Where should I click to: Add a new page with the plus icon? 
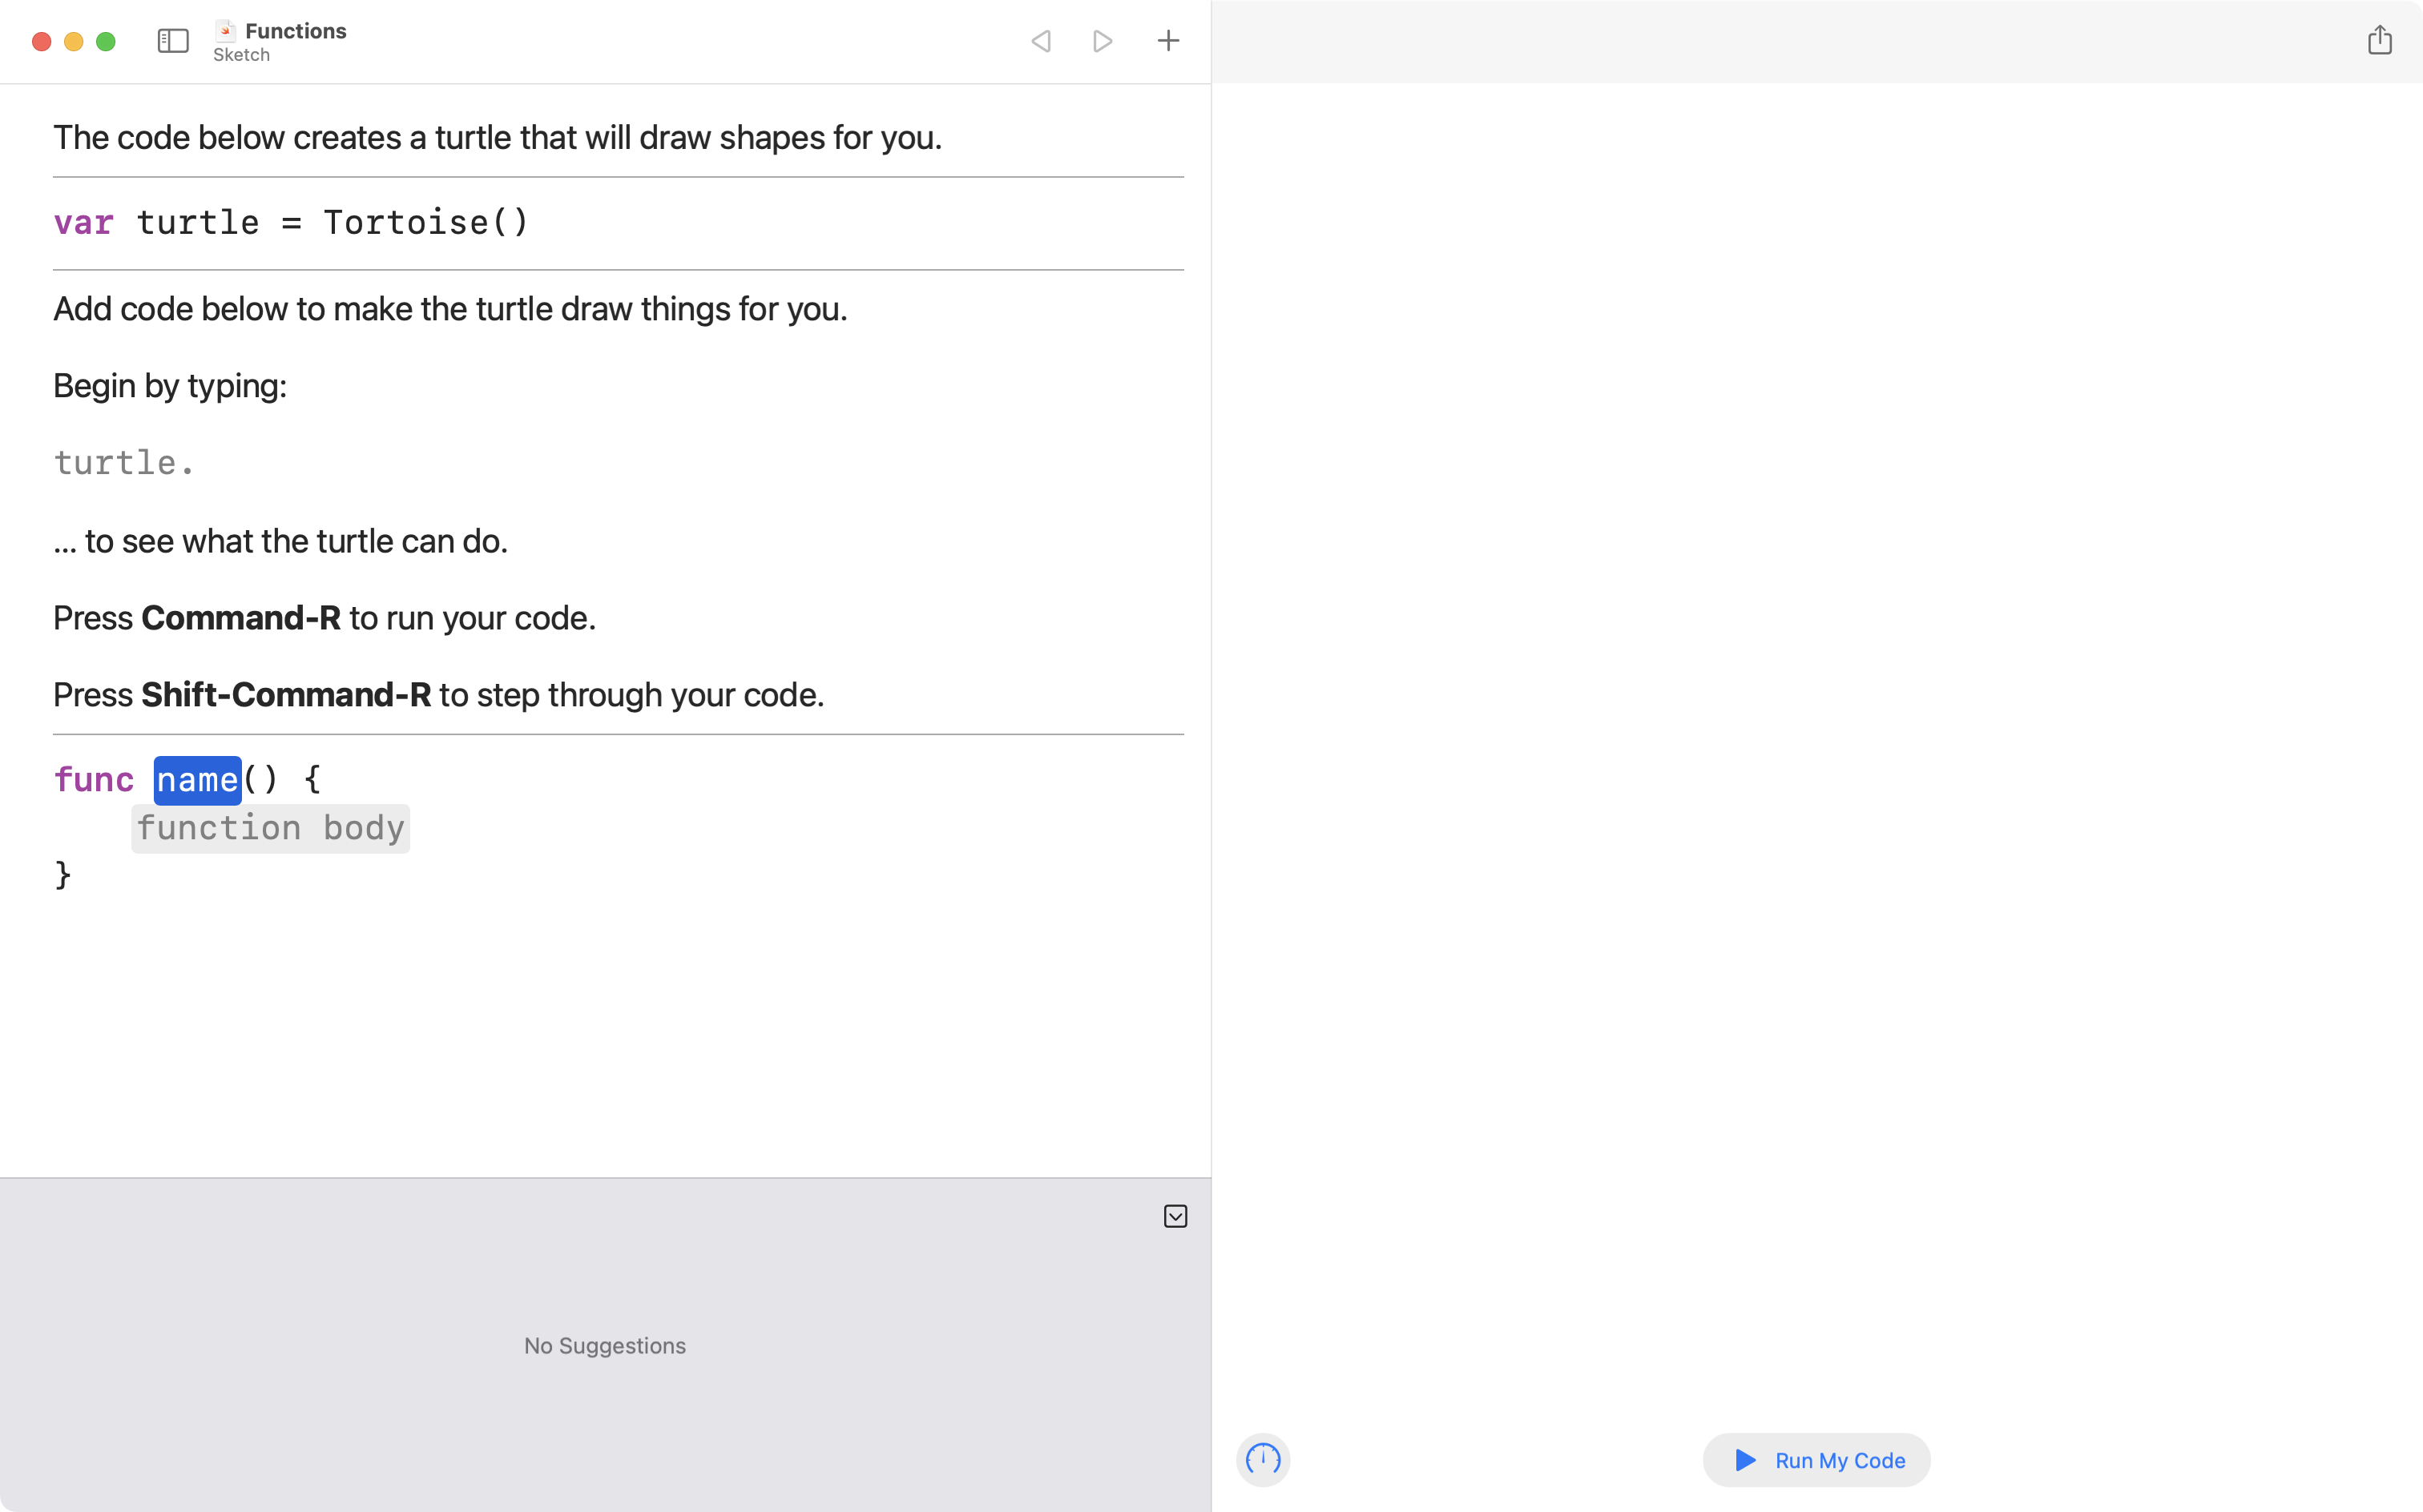pos(1167,41)
